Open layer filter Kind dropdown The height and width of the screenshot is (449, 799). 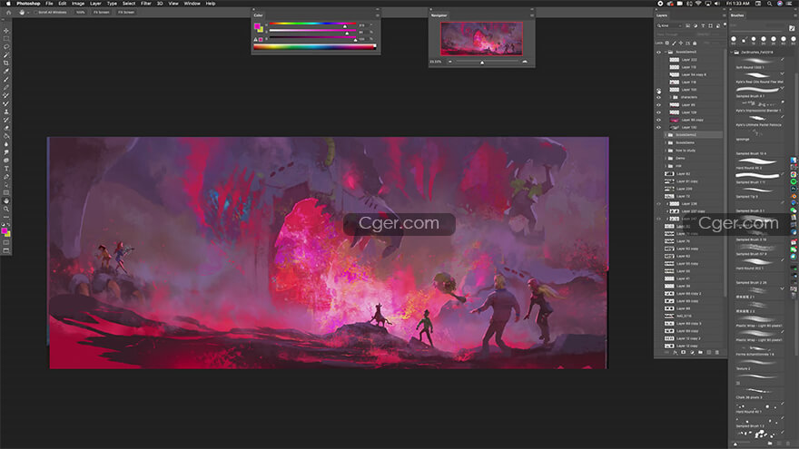tap(669, 25)
